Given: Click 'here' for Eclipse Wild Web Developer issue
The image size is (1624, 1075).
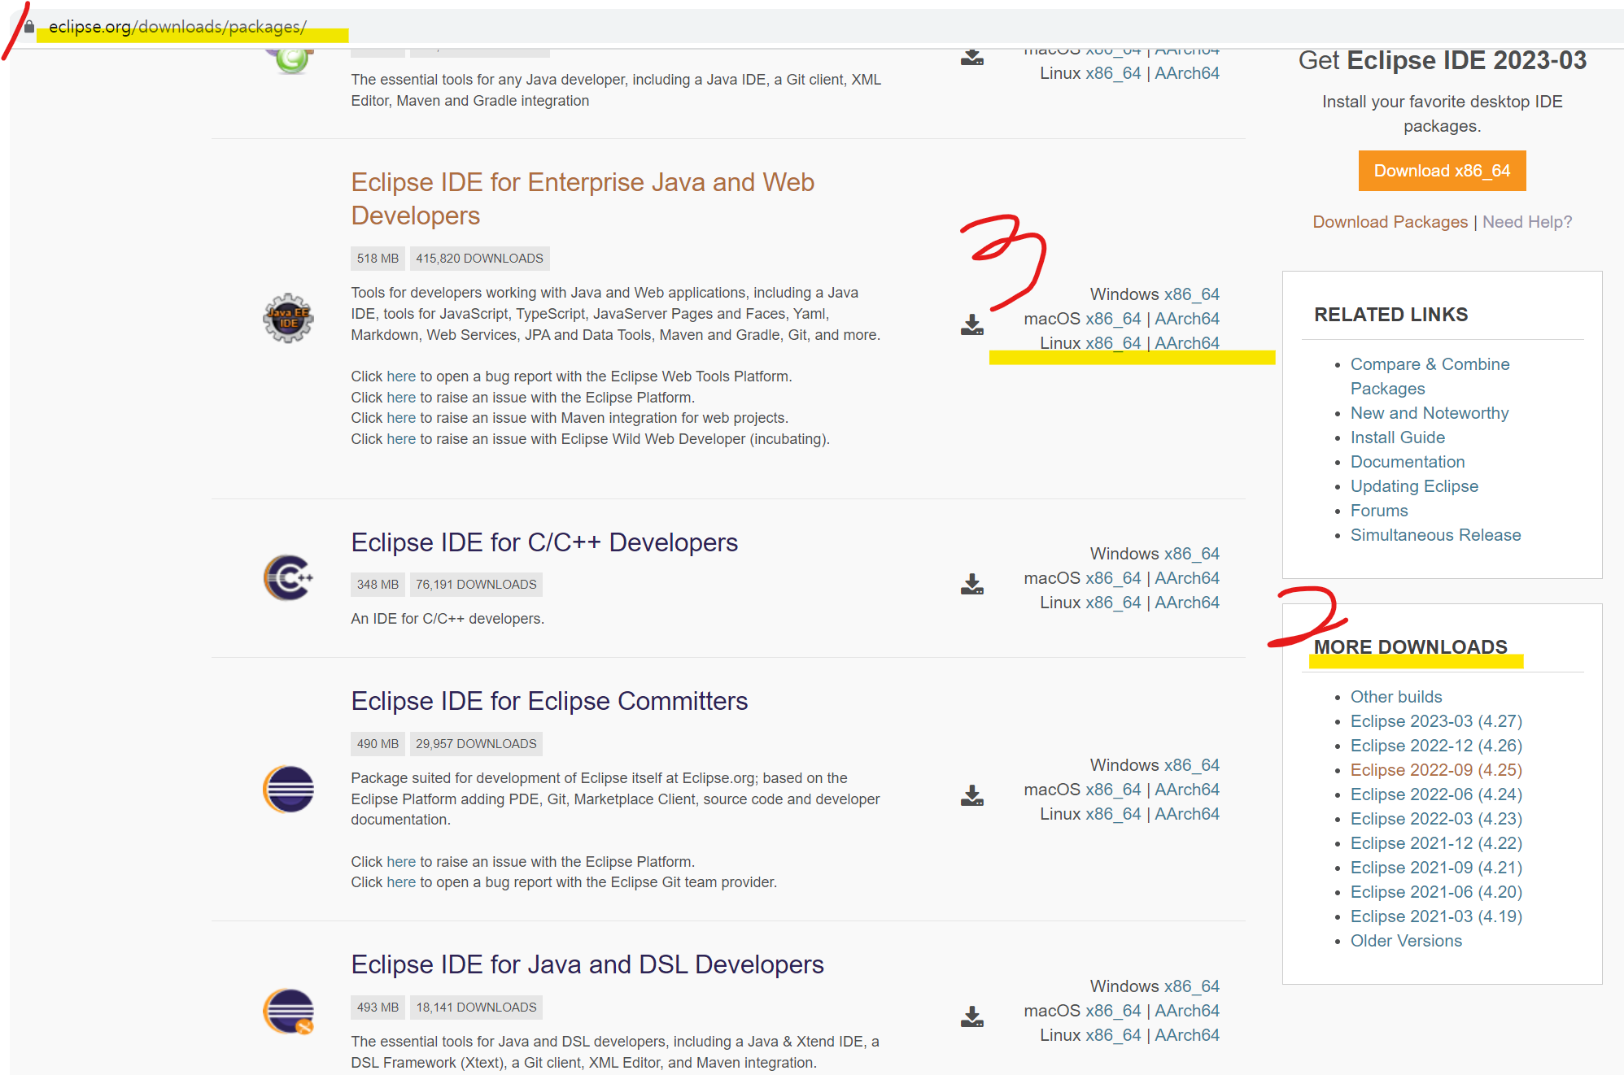Looking at the screenshot, I should click(x=401, y=439).
